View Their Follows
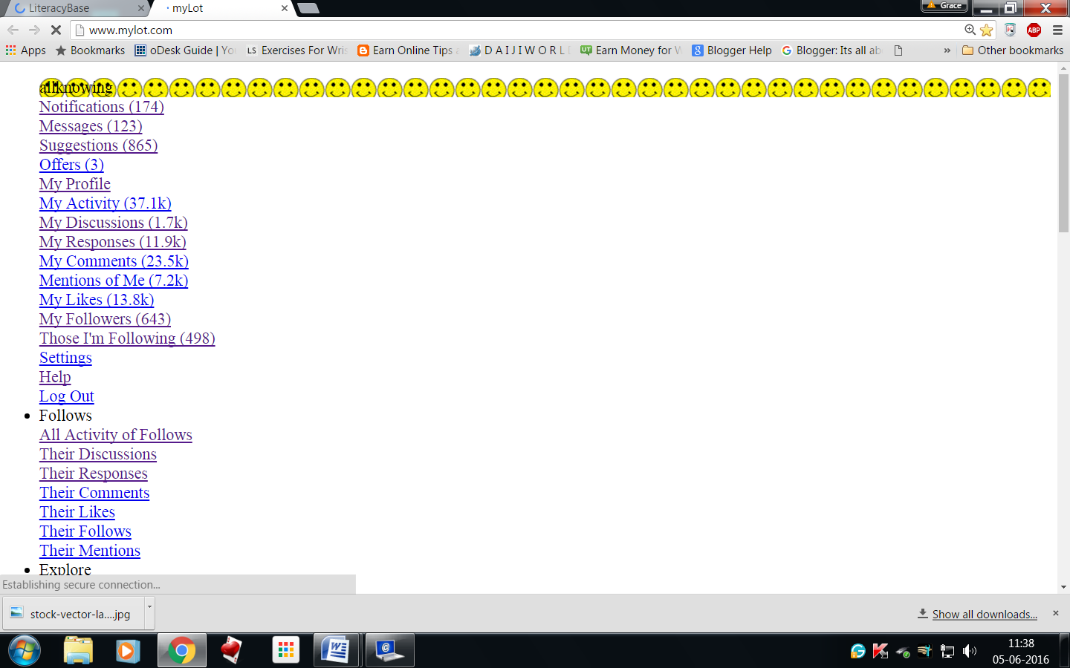Viewport: 1070px width, 668px height. coord(85,531)
